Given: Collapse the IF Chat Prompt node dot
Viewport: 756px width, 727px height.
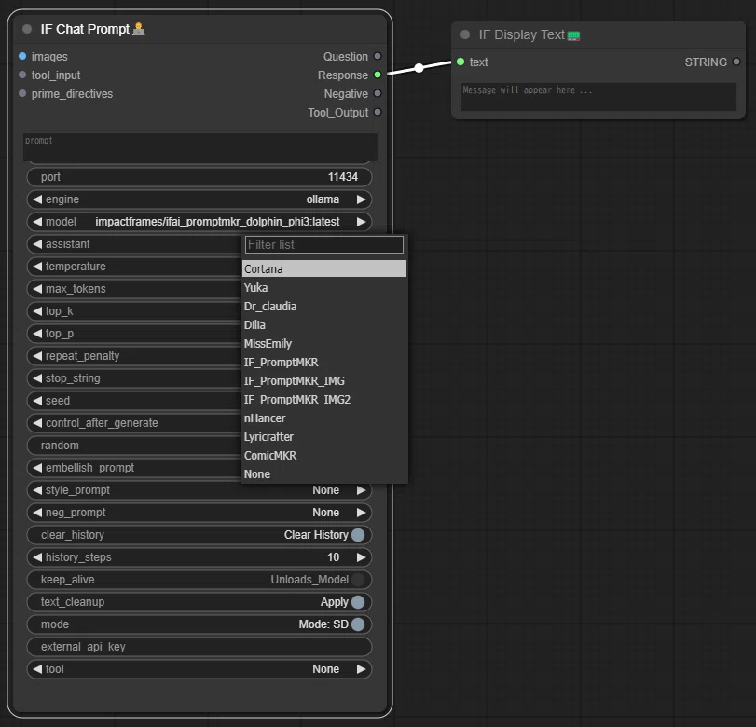Looking at the screenshot, I should coord(27,29).
